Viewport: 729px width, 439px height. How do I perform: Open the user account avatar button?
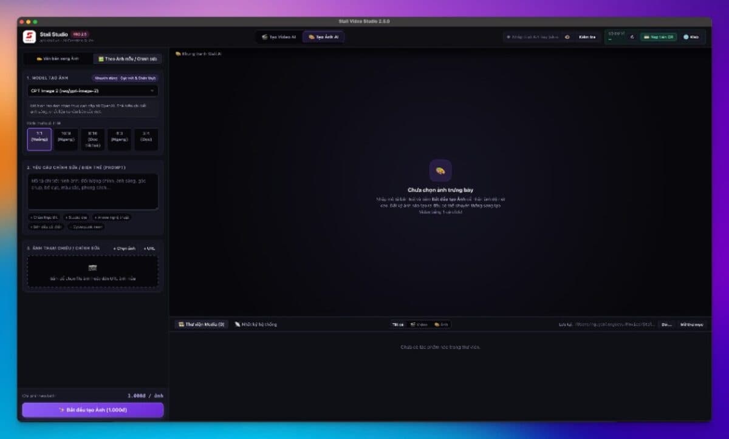pos(691,37)
